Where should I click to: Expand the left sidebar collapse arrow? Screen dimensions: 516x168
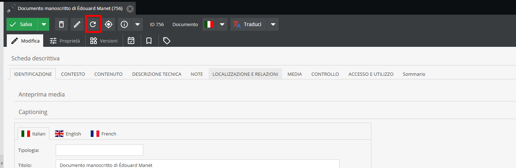point(1,163)
